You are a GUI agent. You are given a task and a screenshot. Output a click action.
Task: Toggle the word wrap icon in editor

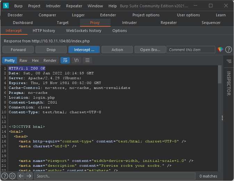pos(65,60)
